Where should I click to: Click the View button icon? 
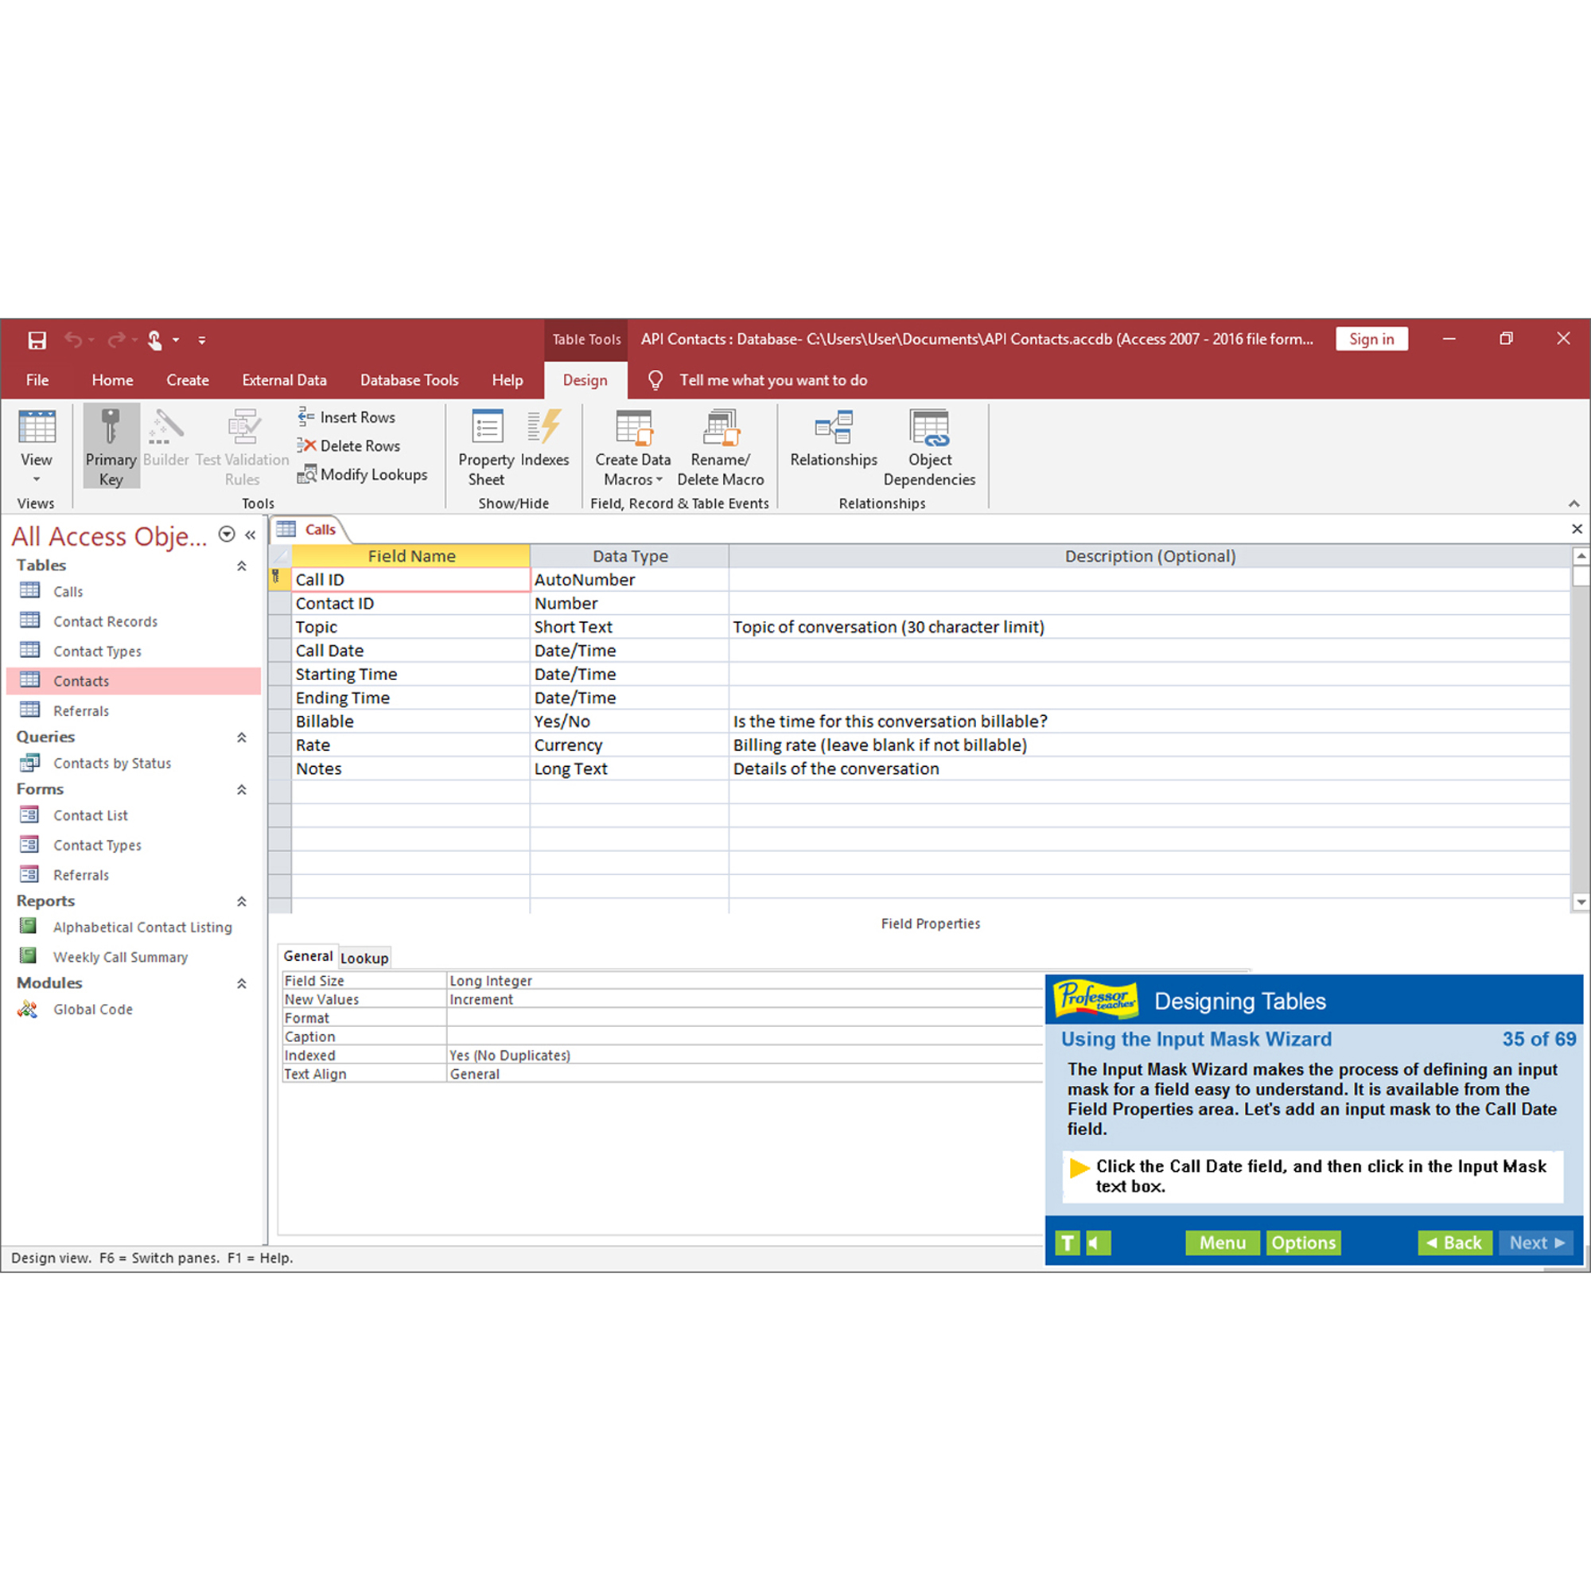point(37,427)
